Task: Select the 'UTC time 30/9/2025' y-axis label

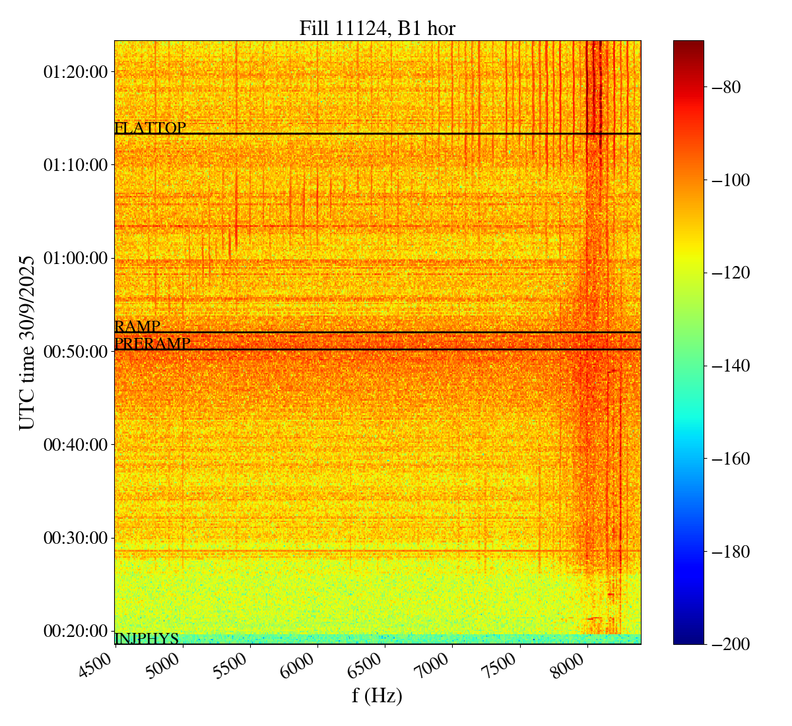Action: click(26, 343)
